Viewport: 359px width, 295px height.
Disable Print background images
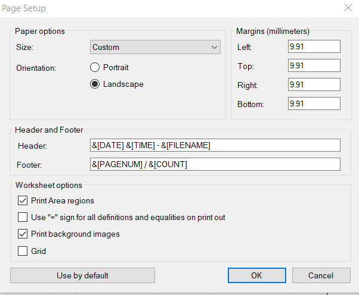[23, 234]
